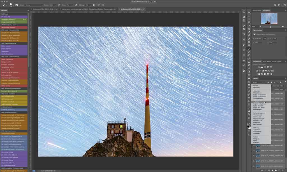Choose Differenz in blend mode list
The image size is (287, 172).
click(x=256, y=128)
